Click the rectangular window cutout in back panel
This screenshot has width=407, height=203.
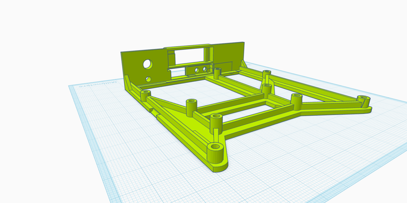[190, 56]
